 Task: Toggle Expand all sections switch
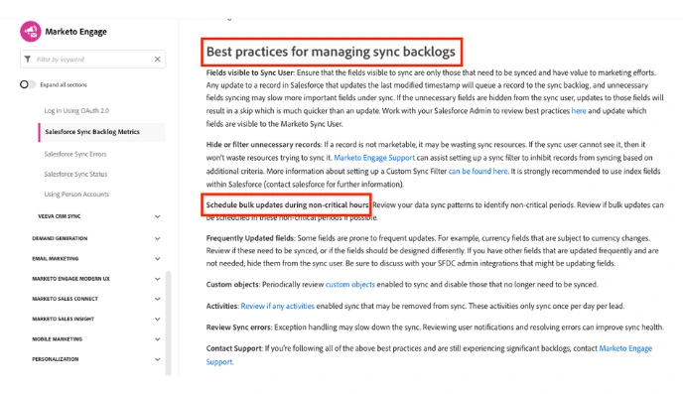point(28,84)
